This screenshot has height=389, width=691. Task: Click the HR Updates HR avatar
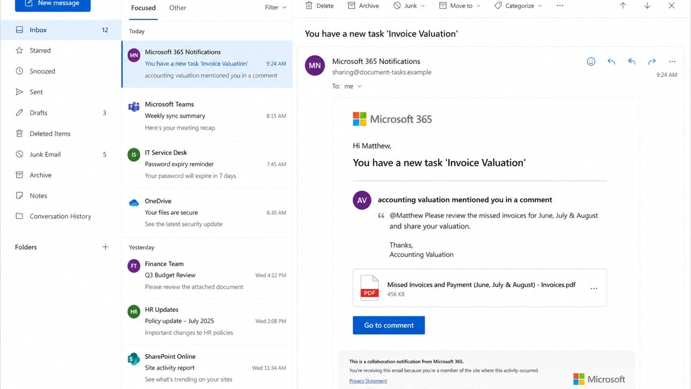[x=133, y=312]
